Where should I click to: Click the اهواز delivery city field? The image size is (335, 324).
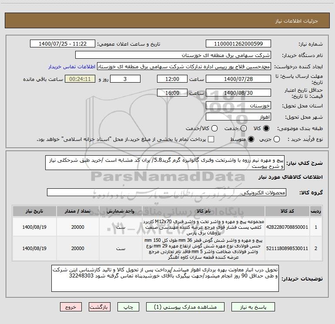pyautogui.click(x=238, y=117)
